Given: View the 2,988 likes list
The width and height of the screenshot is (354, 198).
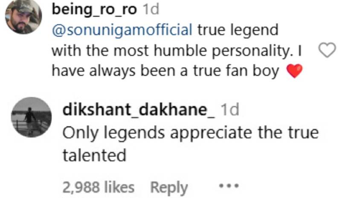Looking at the screenshot, I should click(99, 187).
